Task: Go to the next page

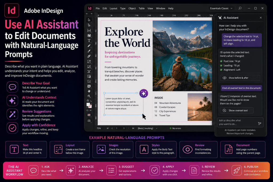Action: (x=129, y=128)
